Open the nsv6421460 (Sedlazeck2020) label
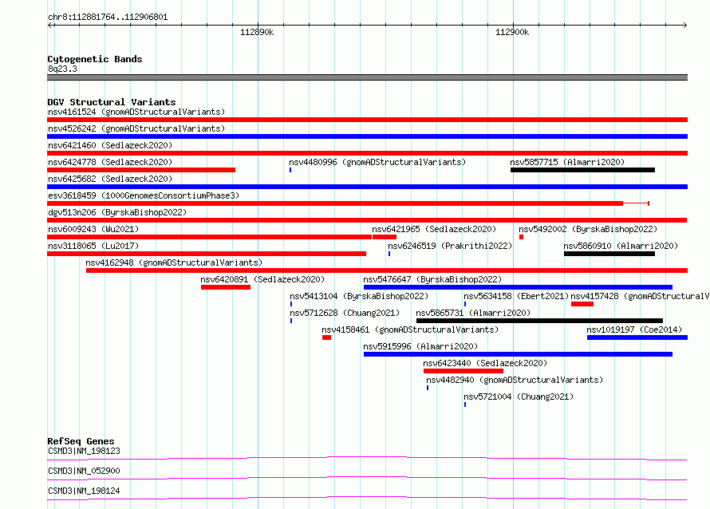Viewport: 710px width, 509px height. [x=110, y=145]
